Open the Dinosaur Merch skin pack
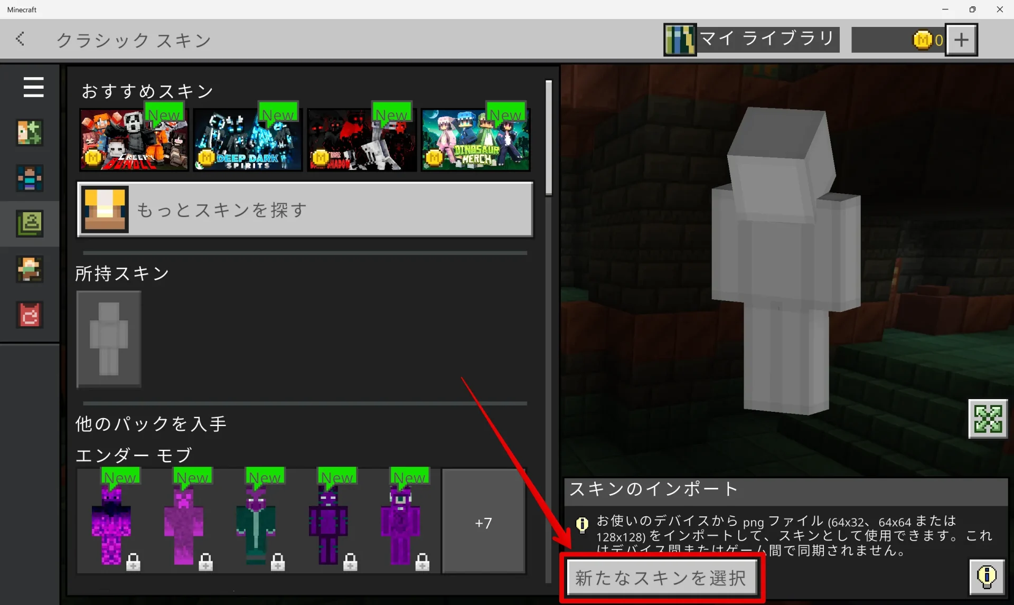 (x=476, y=140)
